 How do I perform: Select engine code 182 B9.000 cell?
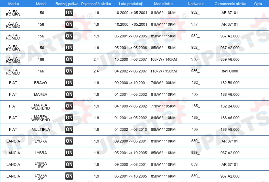230,83
